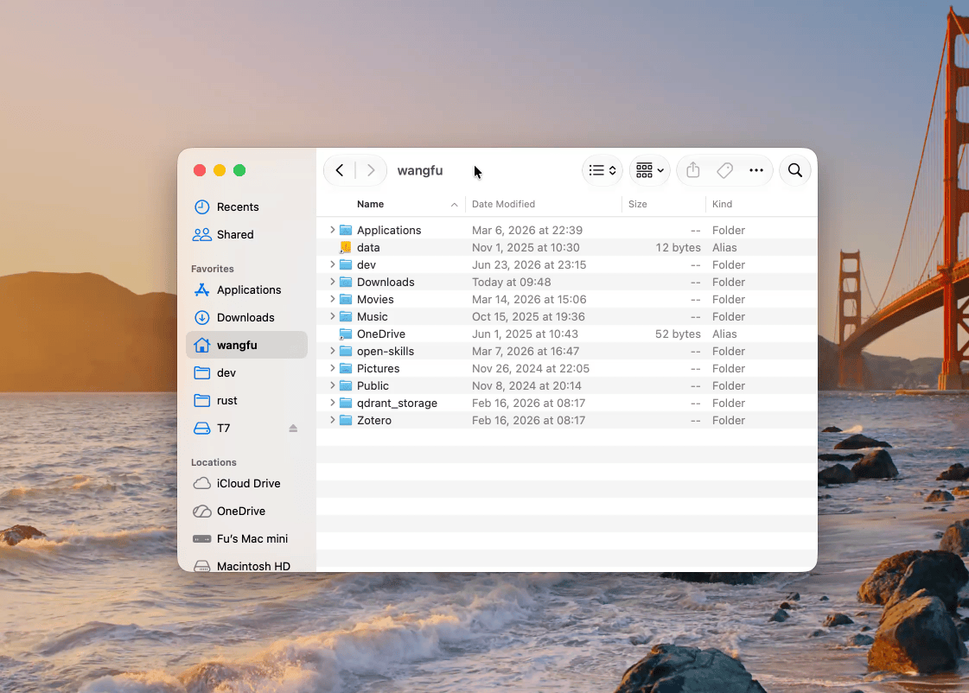Viewport: 969px width, 693px height.
Task: Open the More actions ellipsis menu
Action: pyautogui.click(x=755, y=170)
